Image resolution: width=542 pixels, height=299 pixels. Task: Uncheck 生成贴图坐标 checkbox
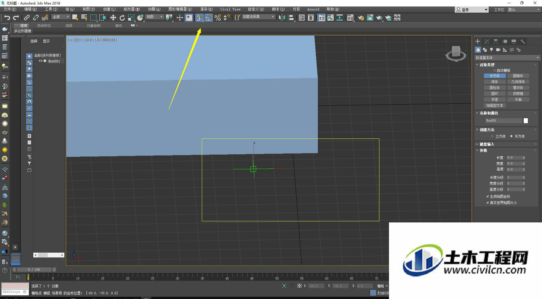[x=488, y=196]
